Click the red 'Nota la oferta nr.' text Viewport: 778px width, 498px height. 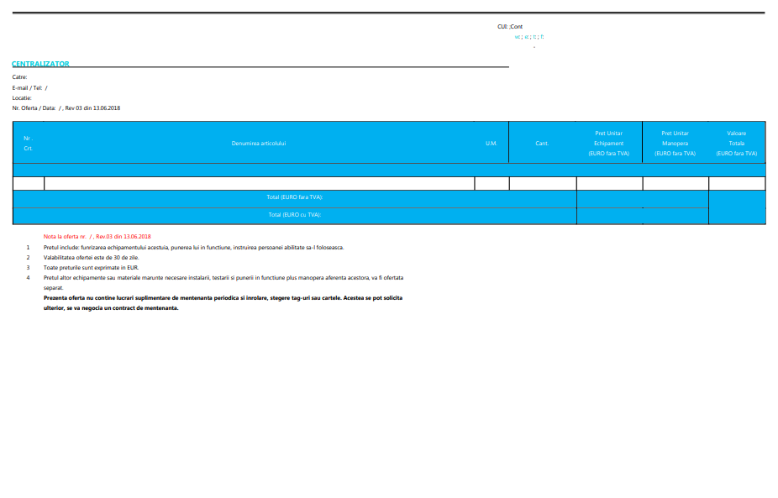click(x=97, y=237)
